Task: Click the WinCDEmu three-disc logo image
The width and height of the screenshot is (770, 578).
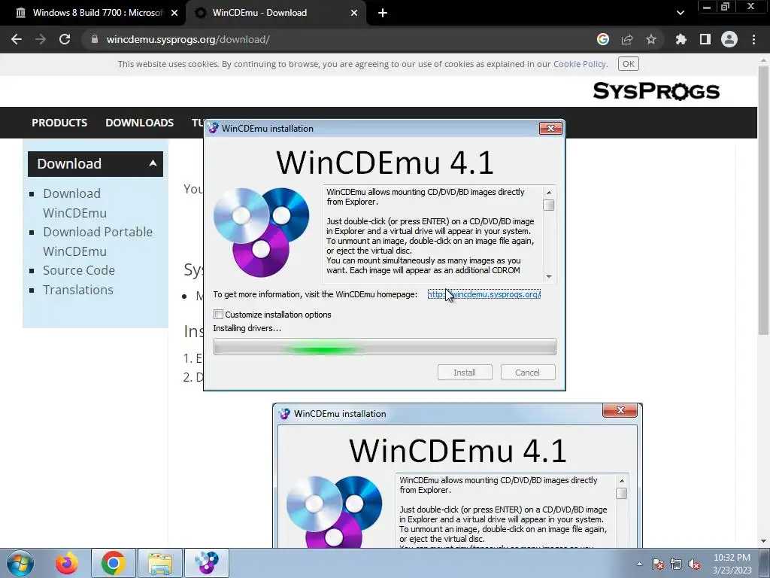Action: point(261,232)
